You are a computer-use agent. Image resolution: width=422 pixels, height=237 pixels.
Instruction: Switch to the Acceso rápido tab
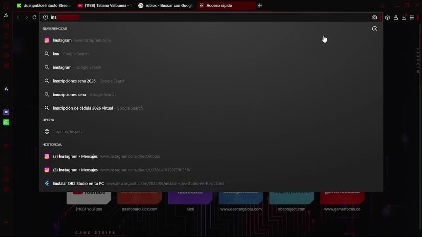point(226,5)
